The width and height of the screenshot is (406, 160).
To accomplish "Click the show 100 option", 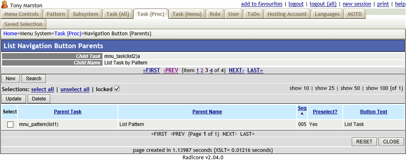I will 377,88.
